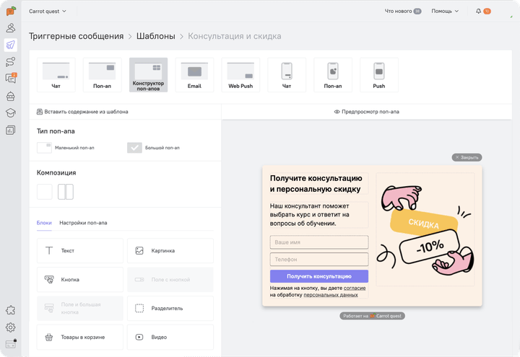
Task: Add a Товары в корзине block
Action: (80, 337)
